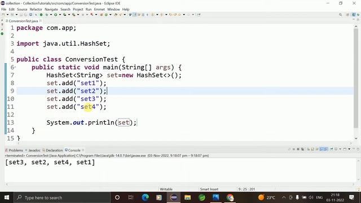
Task: Minimize the editor area
Action: pyautogui.click(x=354, y=20)
